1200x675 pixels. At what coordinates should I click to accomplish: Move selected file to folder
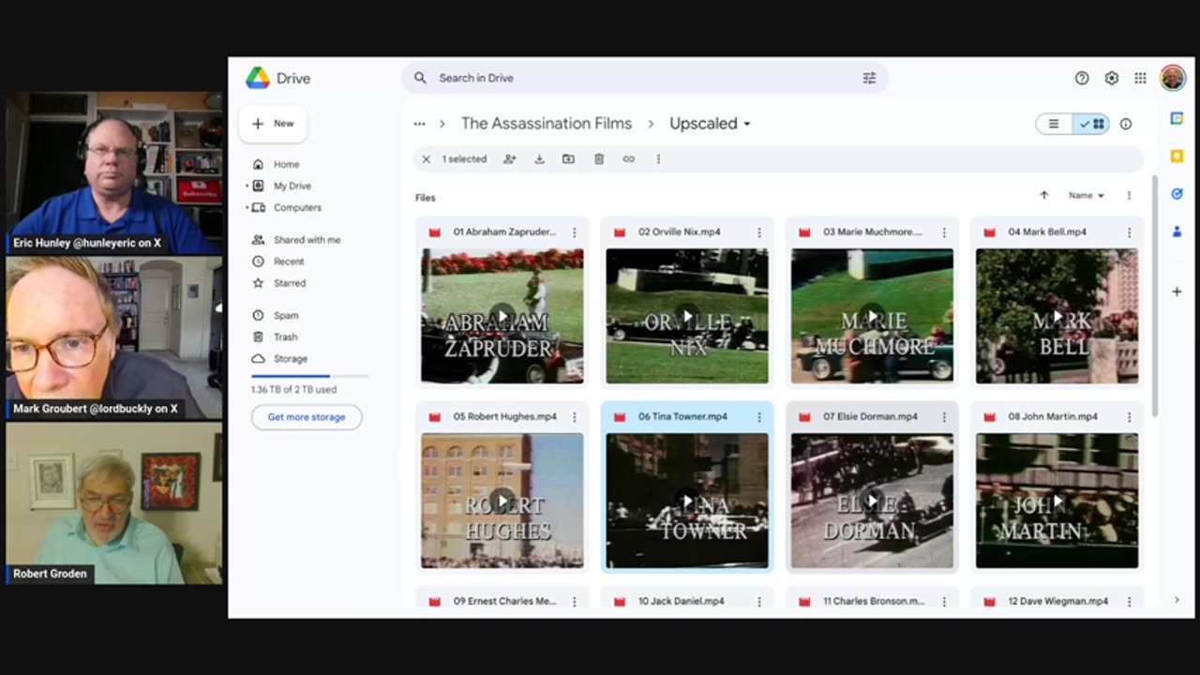pos(568,159)
